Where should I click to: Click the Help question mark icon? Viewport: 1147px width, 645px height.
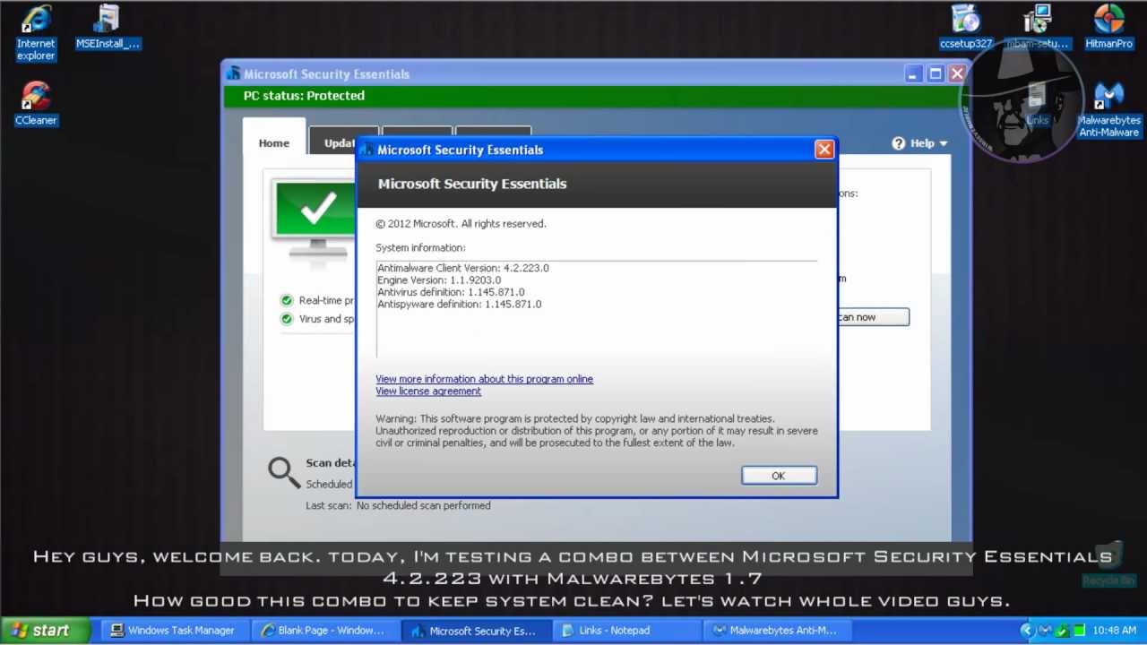pyautogui.click(x=899, y=143)
